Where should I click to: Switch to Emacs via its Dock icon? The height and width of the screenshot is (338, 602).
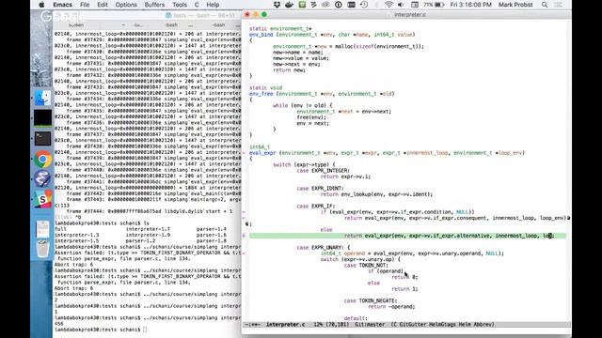tap(42, 178)
